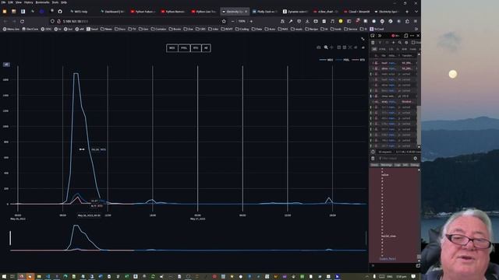This screenshot has width=499, height=280.
Task: Click the DevTools element picker icon
Action: 373,36
